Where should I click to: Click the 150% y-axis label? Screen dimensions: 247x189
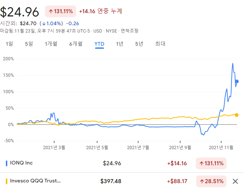[8, 75]
